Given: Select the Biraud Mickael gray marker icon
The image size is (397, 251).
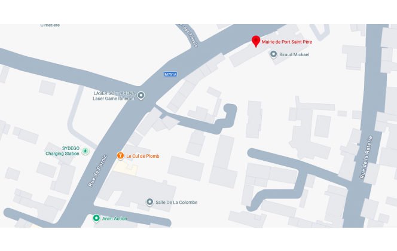Looking at the screenshot, I should click(273, 54).
